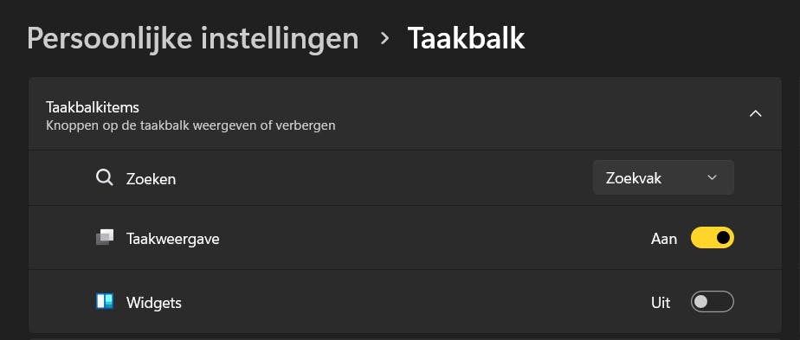Screen dimensions: 800x340
Task: Select the Taakweergave row label
Action: pyautogui.click(x=173, y=239)
